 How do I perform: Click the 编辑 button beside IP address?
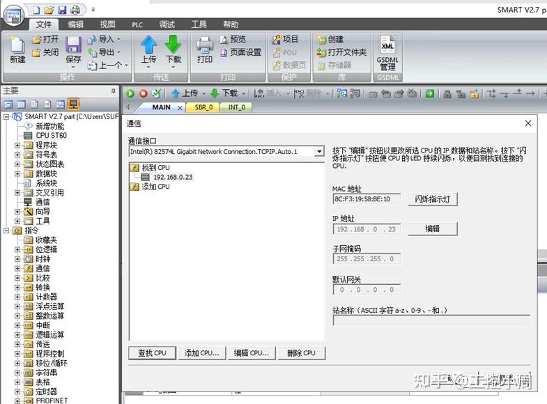tap(432, 228)
